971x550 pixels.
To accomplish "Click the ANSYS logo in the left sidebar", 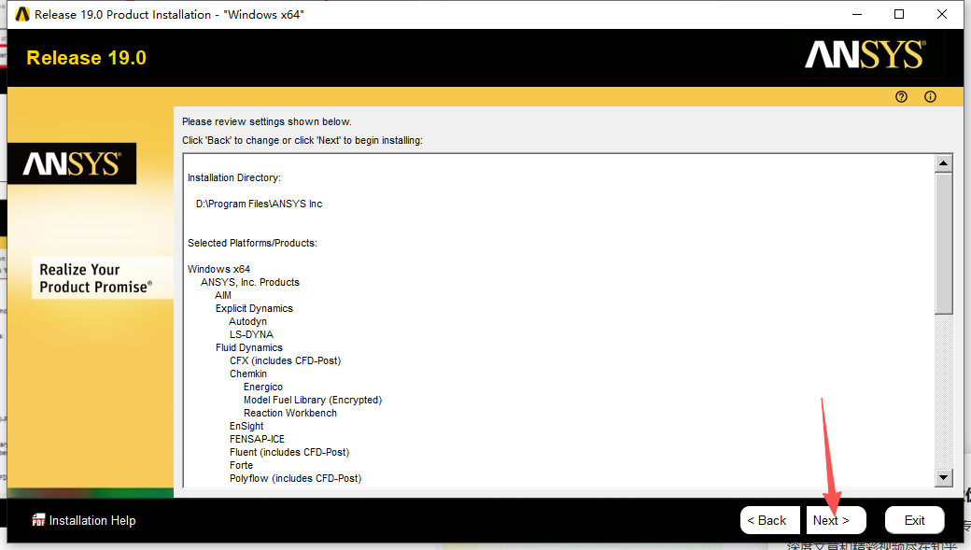I will click(x=72, y=163).
